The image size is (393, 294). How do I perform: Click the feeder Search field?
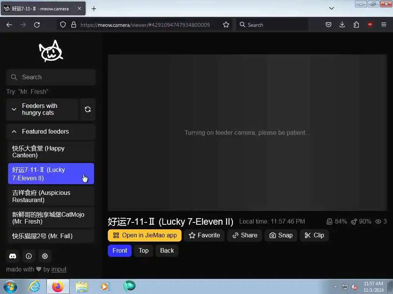(51, 77)
